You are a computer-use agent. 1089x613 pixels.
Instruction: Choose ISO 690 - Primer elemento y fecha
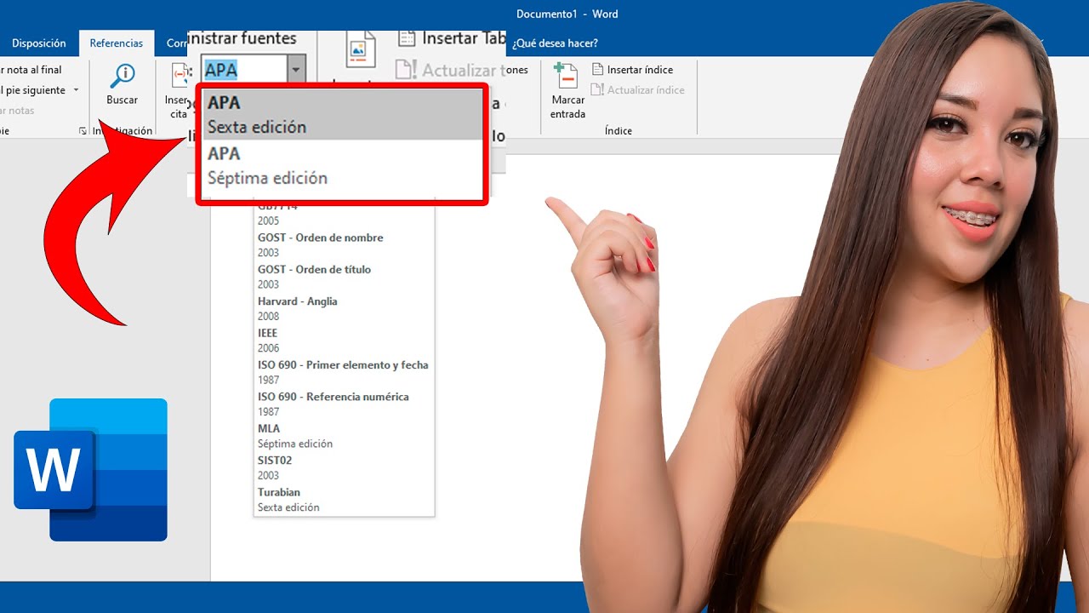tap(344, 372)
